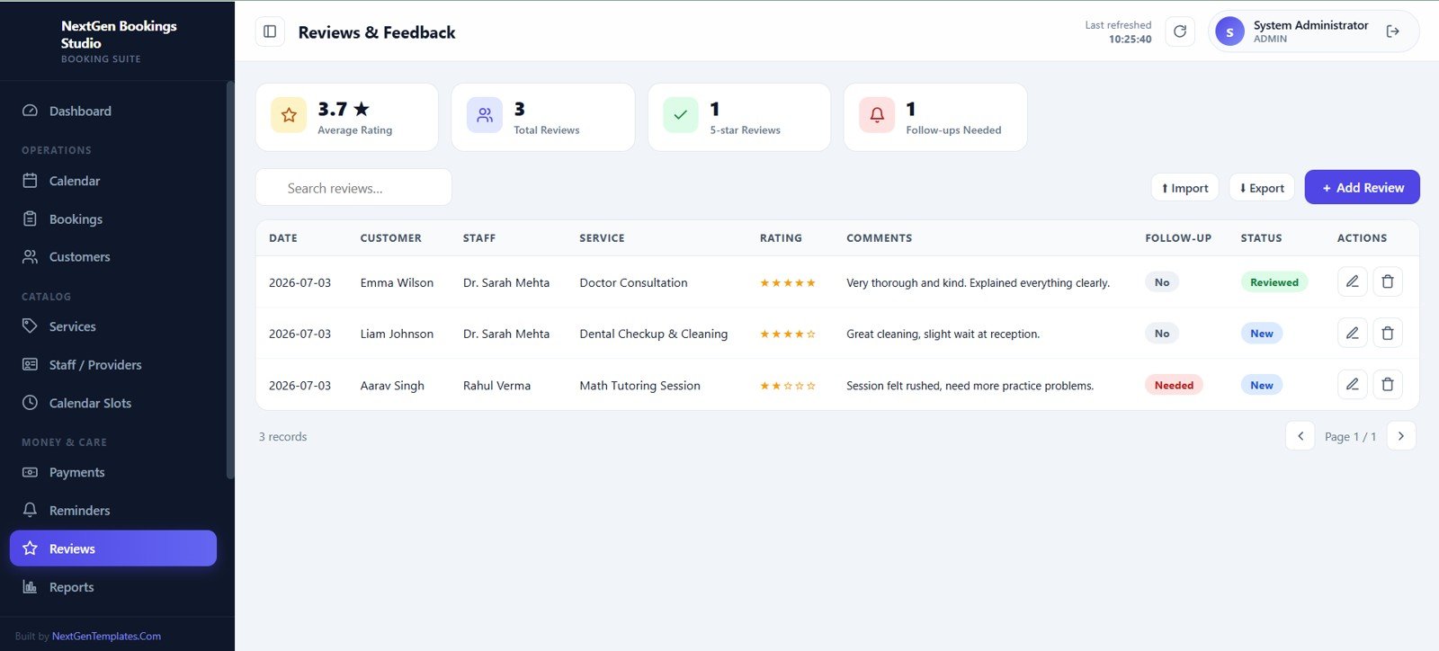Follow the NextGenTemplates.Com link
This screenshot has width=1439, height=651.
[106, 636]
